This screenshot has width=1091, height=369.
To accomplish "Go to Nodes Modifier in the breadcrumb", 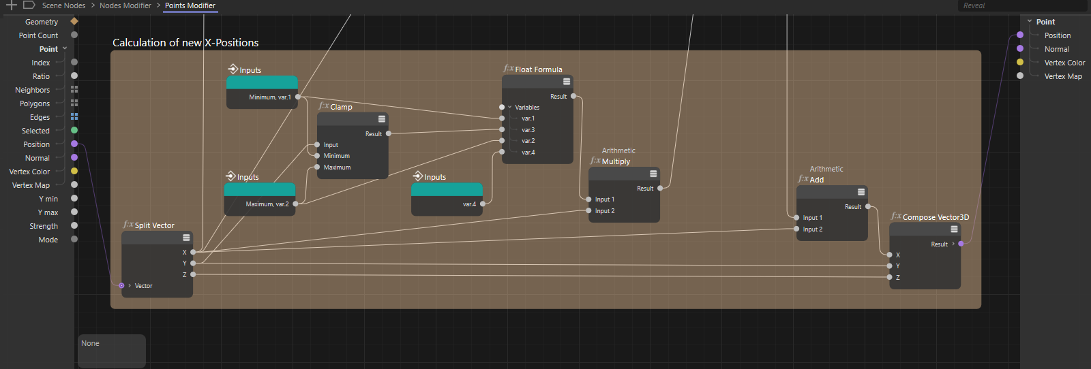I will tap(125, 5).
